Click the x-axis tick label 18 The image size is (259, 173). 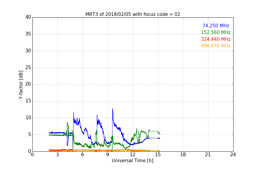(x=183, y=155)
